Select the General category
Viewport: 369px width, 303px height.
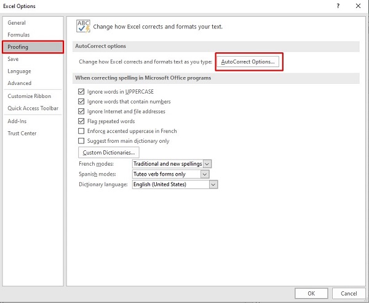tap(17, 23)
